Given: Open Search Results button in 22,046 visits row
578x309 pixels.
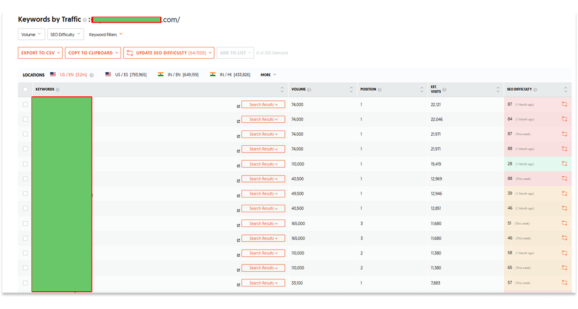Looking at the screenshot, I should click(x=263, y=119).
